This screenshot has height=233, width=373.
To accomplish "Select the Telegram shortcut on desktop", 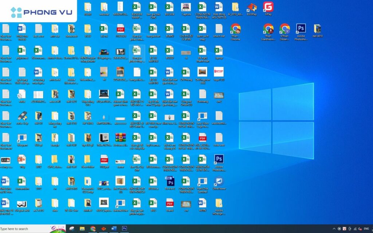I will [x=22, y=138].
